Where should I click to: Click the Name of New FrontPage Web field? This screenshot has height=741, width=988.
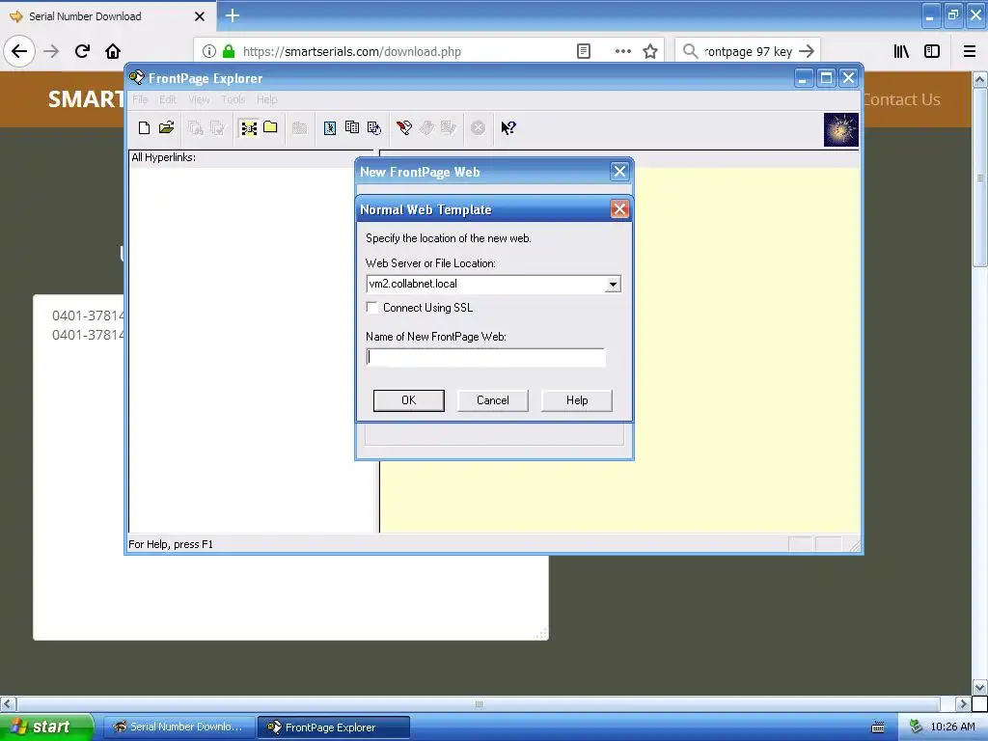pos(485,357)
